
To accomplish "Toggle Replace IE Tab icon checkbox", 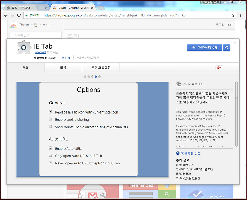I will 50,112.
